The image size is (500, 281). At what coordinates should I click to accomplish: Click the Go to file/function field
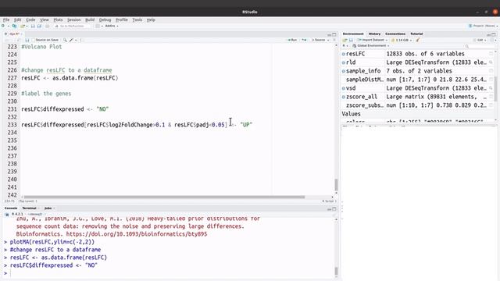coord(72,26)
